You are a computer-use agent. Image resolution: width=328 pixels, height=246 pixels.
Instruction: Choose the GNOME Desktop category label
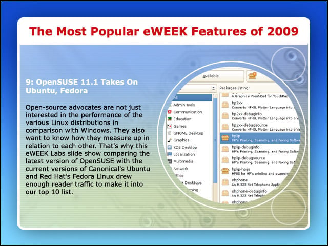[x=188, y=133]
